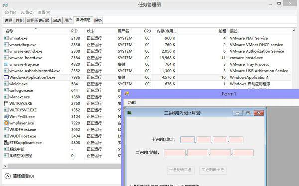Click the vertical scrollbar up arrow
299x186 pixels.
click(294, 30)
